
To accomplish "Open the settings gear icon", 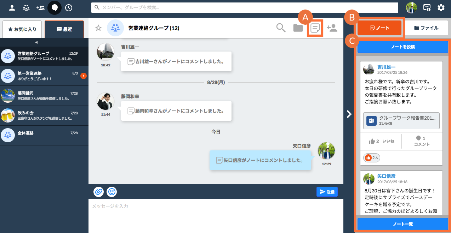I will coord(441,7).
